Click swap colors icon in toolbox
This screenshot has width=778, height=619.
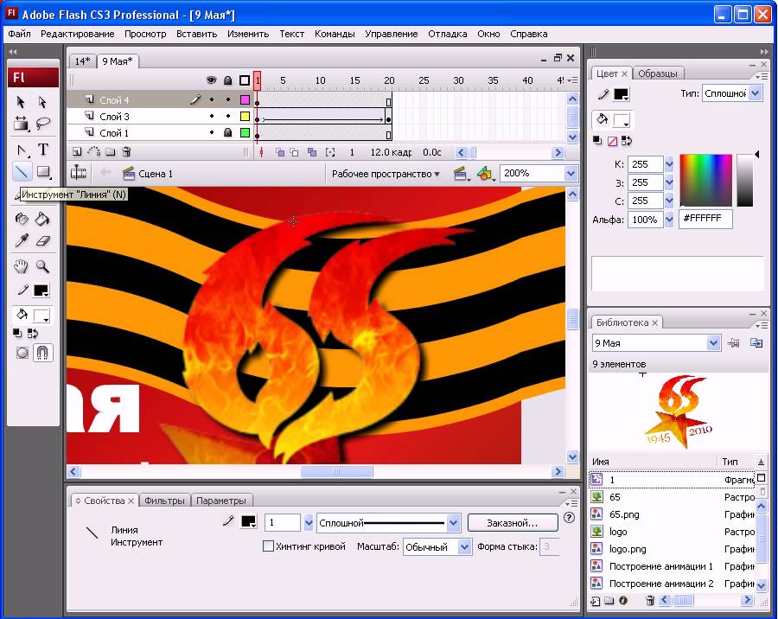coord(33,333)
